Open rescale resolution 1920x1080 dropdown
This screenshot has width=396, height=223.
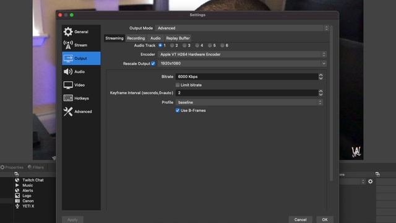[242, 63]
